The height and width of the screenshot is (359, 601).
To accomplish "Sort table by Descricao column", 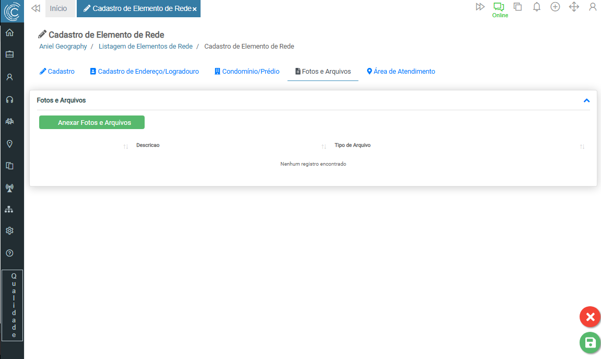I will [x=148, y=145].
